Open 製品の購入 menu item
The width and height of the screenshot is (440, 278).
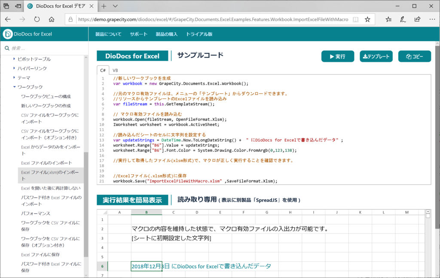(x=166, y=34)
